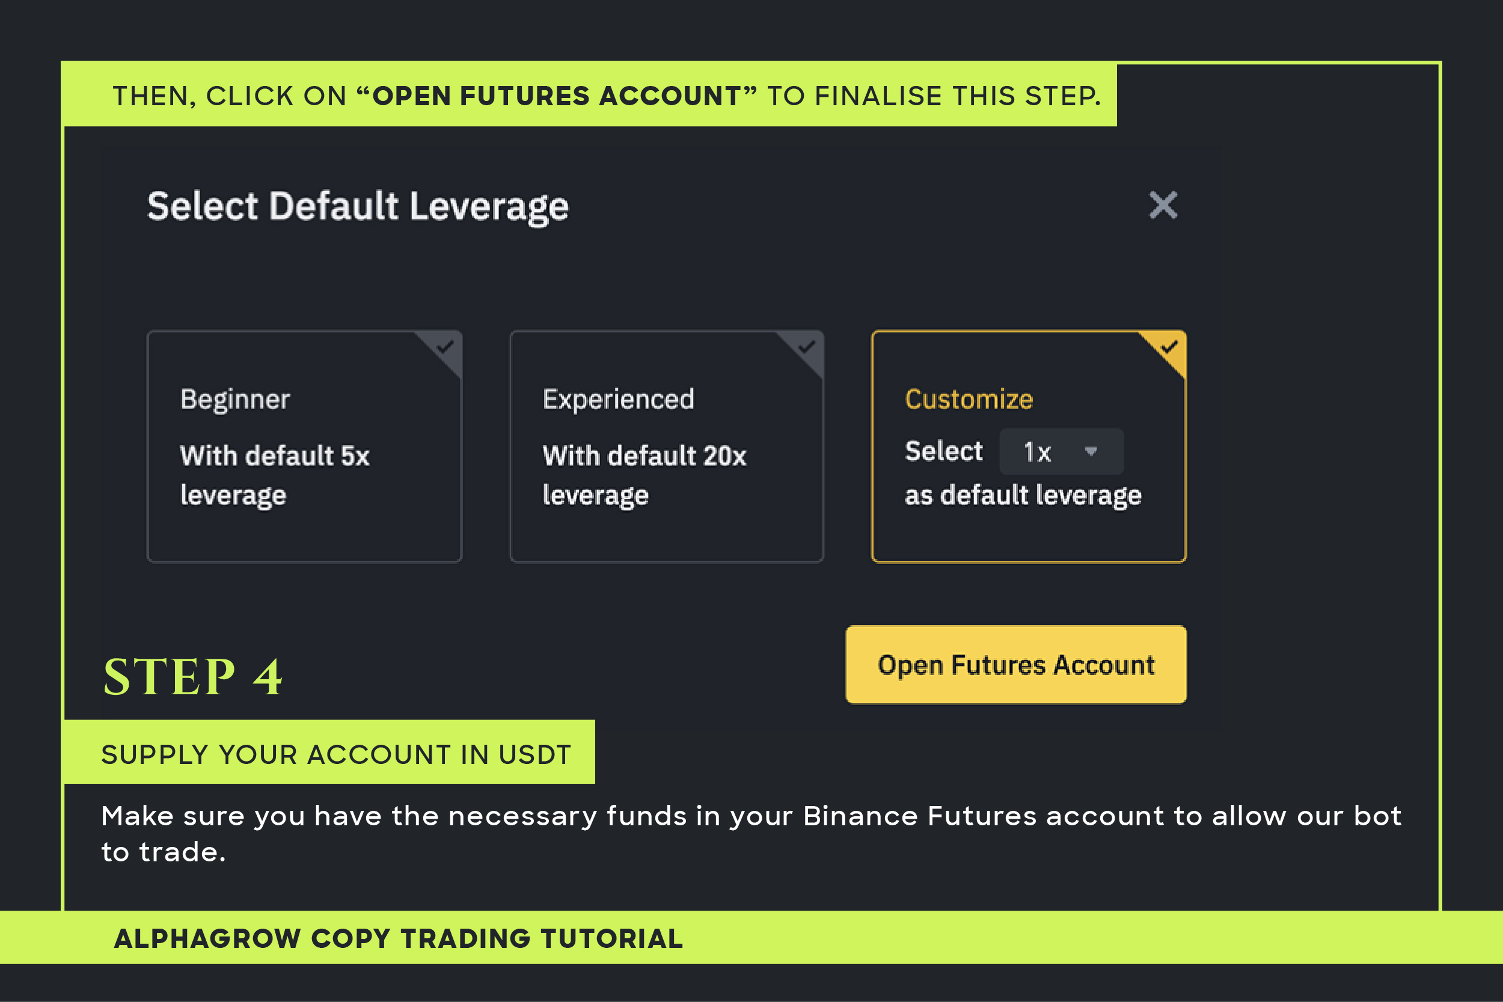Open the 1x leverage dropdown
The image size is (1503, 1002).
1061,452
